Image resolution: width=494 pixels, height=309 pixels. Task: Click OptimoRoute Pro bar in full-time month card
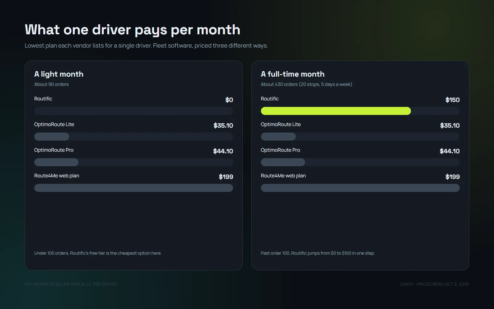tap(283, 162)
